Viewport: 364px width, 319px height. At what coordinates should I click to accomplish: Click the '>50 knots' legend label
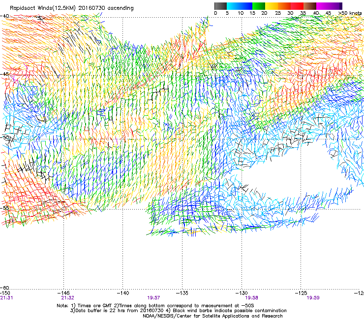350,13
